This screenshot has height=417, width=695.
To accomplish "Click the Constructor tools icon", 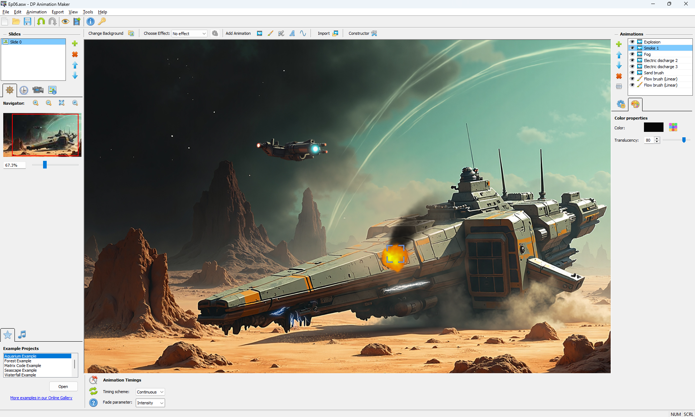I will [374, 33].
